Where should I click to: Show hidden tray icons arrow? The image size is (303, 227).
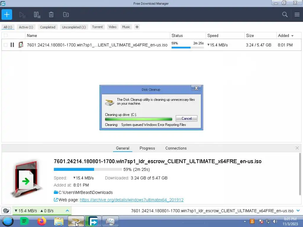(245, 221)
